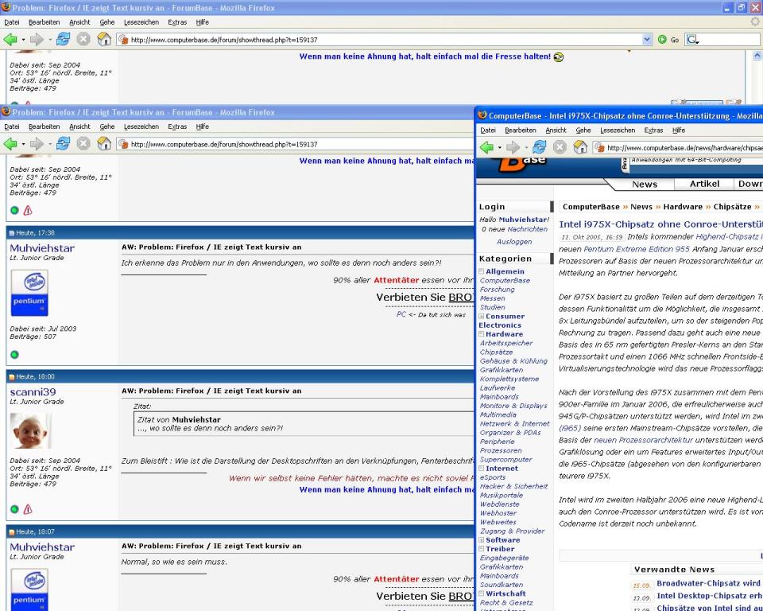Open Home in top Firefox window
This screenshot has width=763, height=611.
tap(104, 40)
